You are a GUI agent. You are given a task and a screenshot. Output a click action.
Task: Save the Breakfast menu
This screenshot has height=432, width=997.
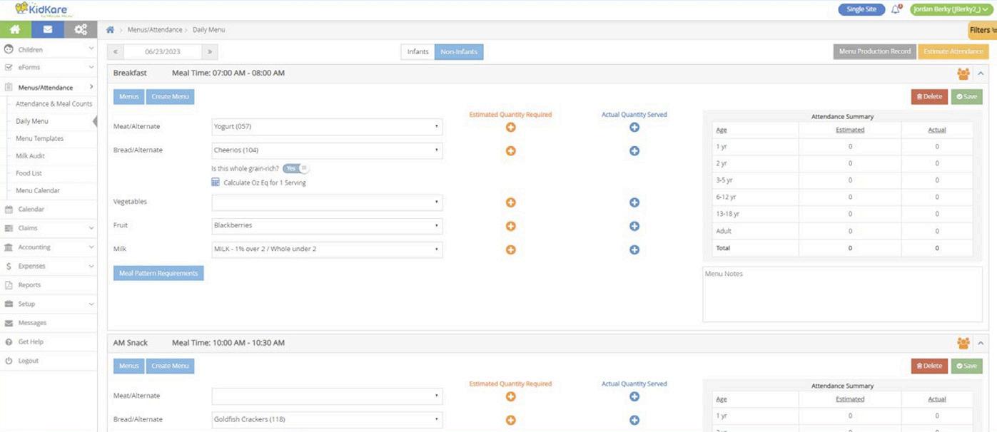click(x=966, y=96)
